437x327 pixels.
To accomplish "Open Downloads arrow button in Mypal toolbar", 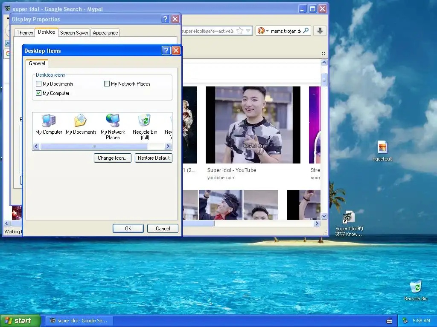I will [x=320, y=31].
